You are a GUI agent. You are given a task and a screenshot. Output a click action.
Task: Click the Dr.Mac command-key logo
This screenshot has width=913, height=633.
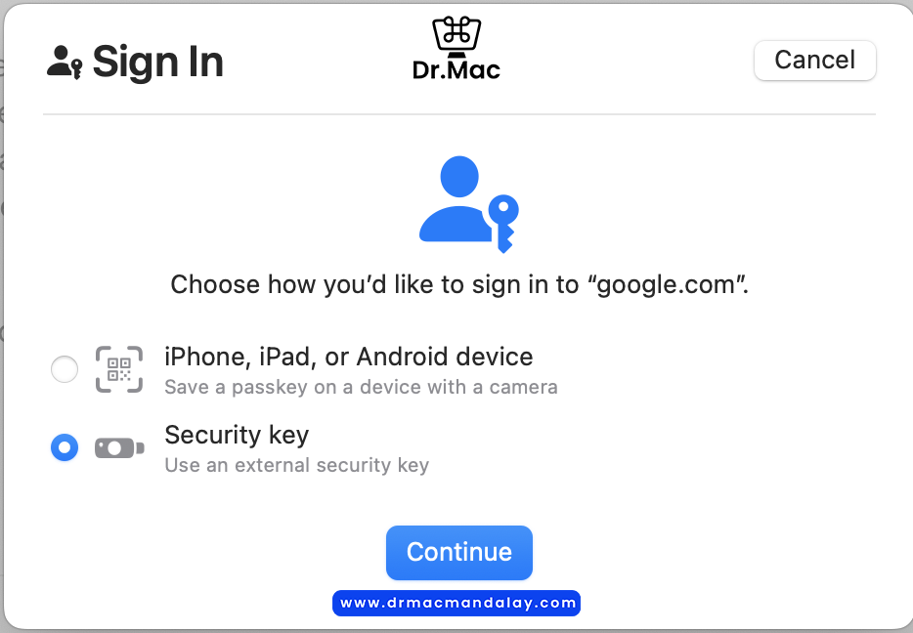456,36
